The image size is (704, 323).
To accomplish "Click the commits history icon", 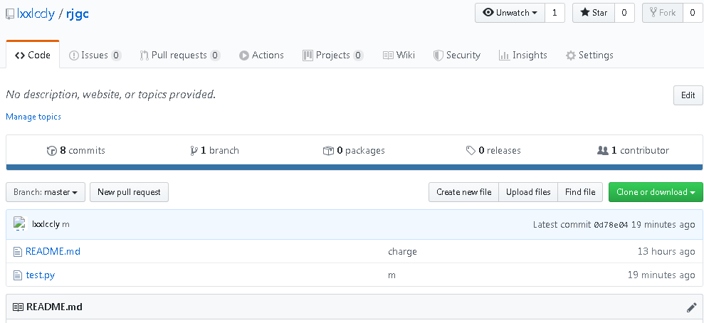I will (x=51, y=151).
